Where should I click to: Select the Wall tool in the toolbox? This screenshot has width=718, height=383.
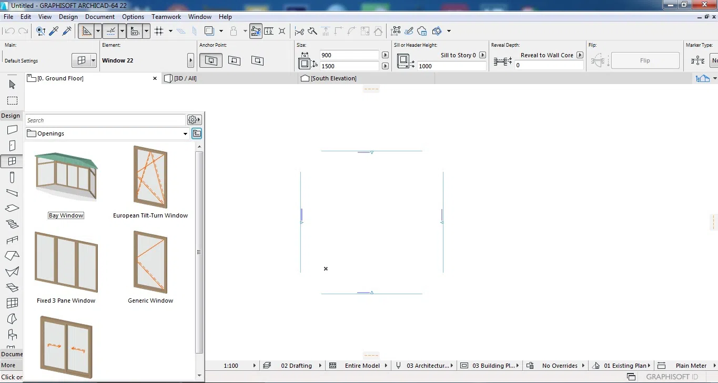12,130
